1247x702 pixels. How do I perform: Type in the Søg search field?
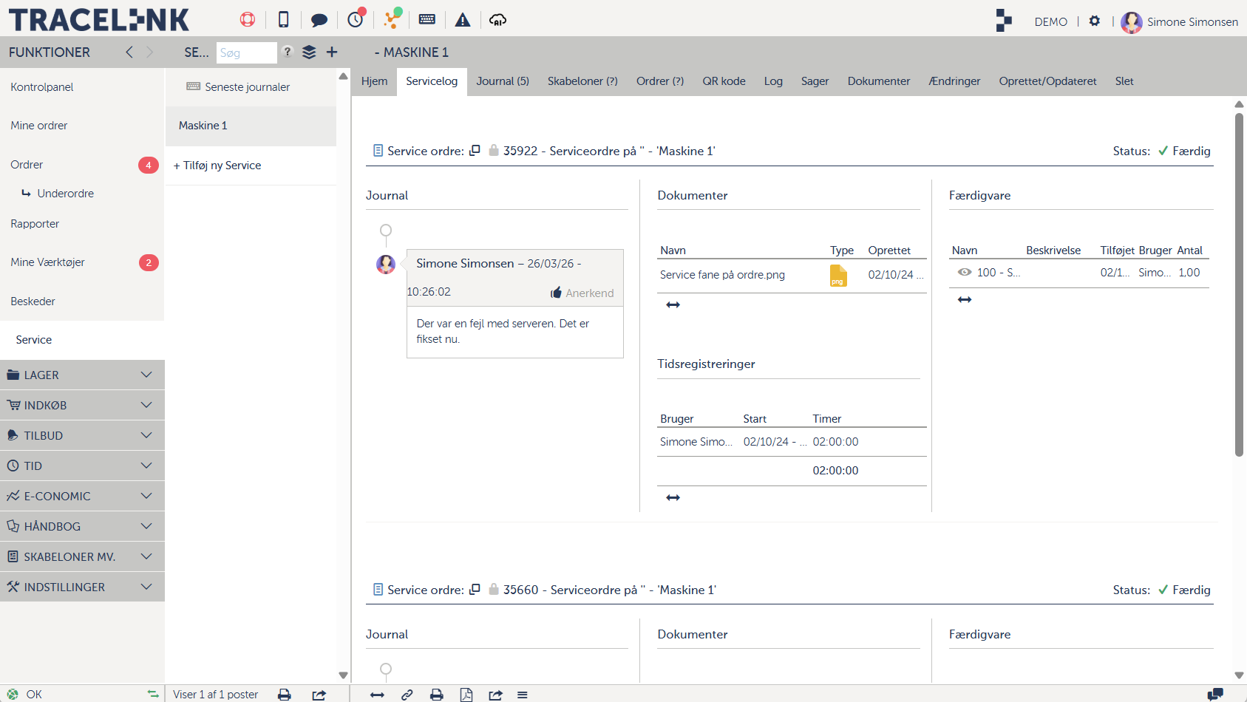(247, 52)
